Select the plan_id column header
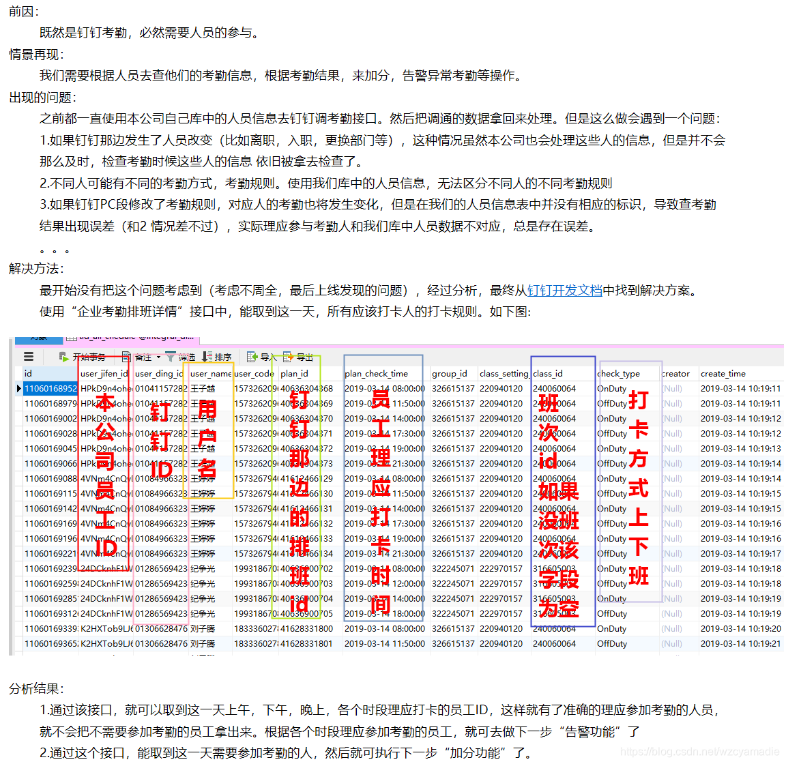 pos(310,374)
